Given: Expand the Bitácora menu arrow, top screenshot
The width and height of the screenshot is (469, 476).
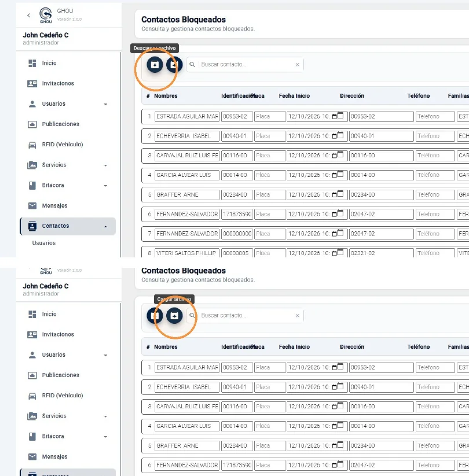Looking at the screenshot, I should point(105,186).
